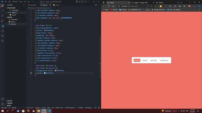Click the browser home button

[x=113, y=6]
